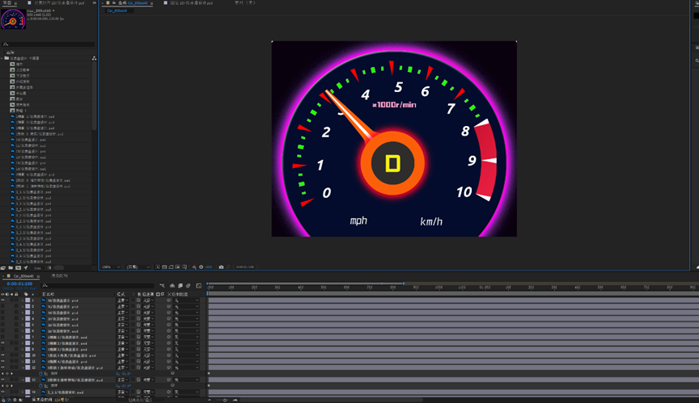This screenshot has width=699, height=403.
Task: Create a new composition from the Project panel
Action: click(x=19, y=268)
